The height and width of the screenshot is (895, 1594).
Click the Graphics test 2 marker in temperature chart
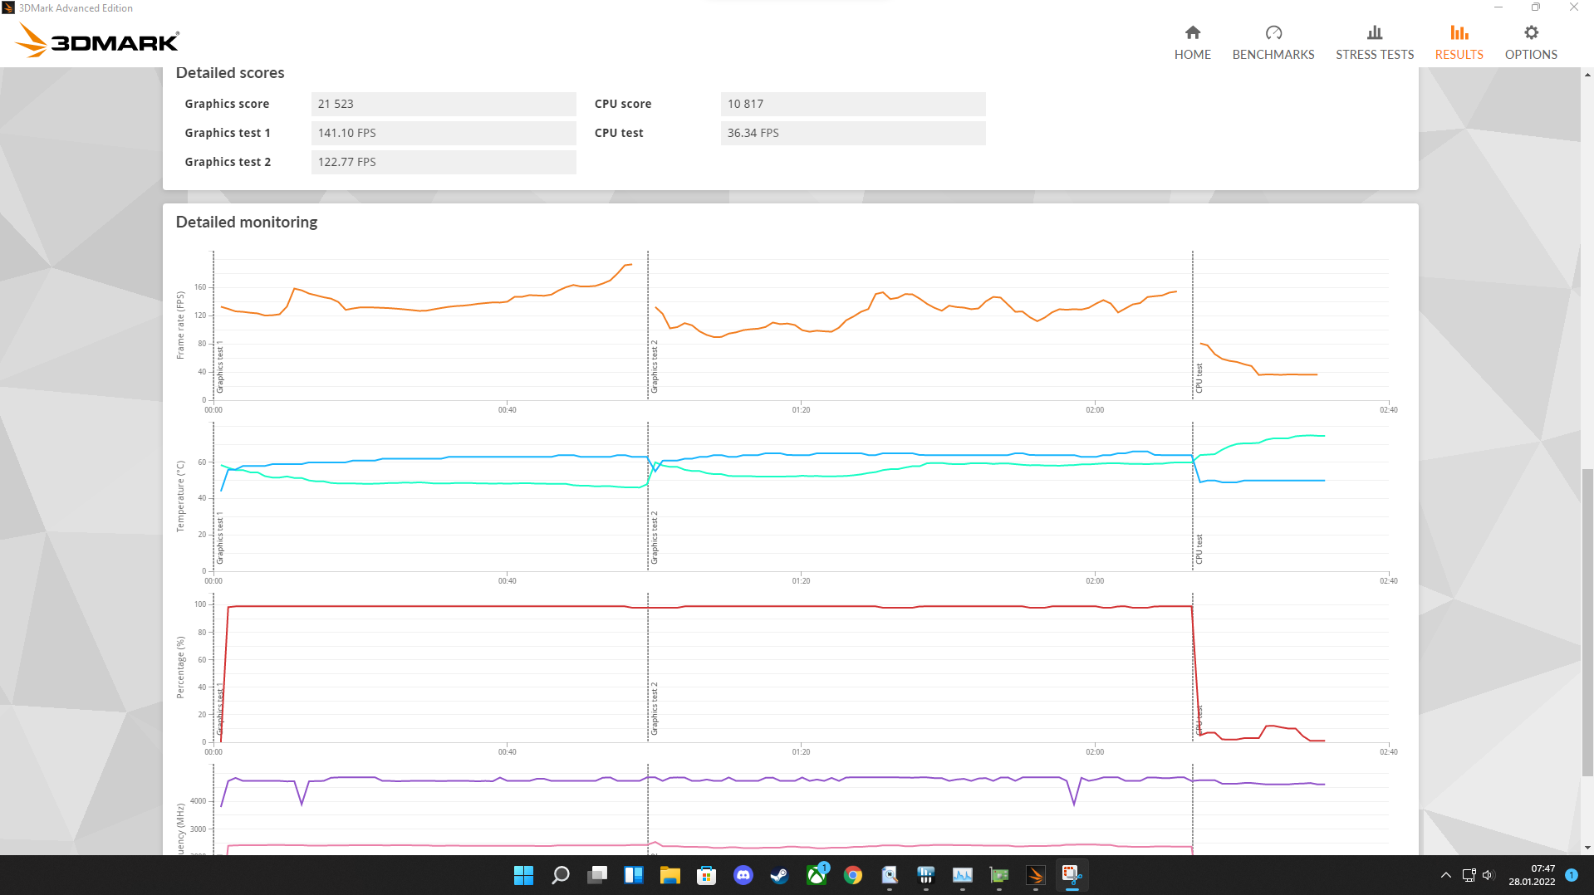point(655,538)
